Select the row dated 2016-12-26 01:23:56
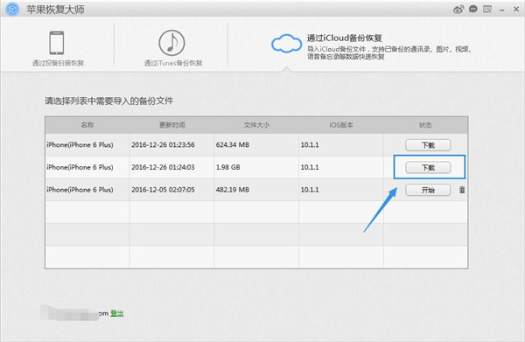This screenshot has height=342, width=525. 256,145
